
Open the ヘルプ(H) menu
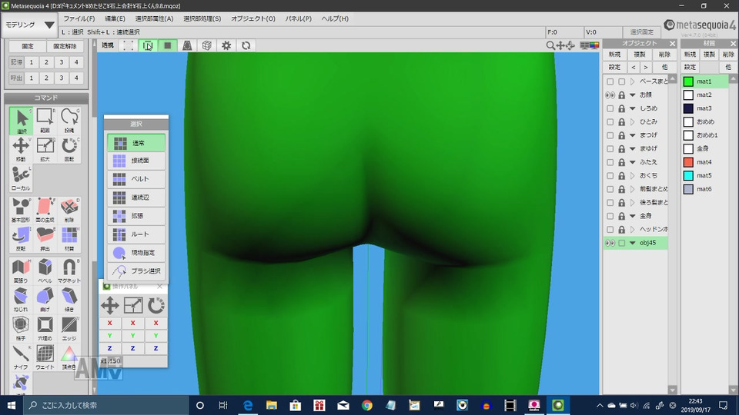click(x=335, y=18)
